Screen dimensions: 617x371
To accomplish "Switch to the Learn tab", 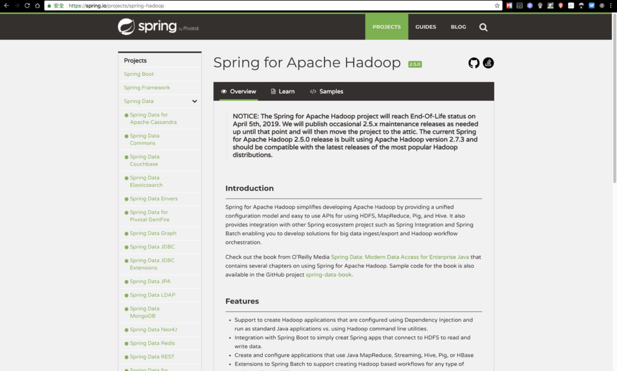I will (283, 91).
